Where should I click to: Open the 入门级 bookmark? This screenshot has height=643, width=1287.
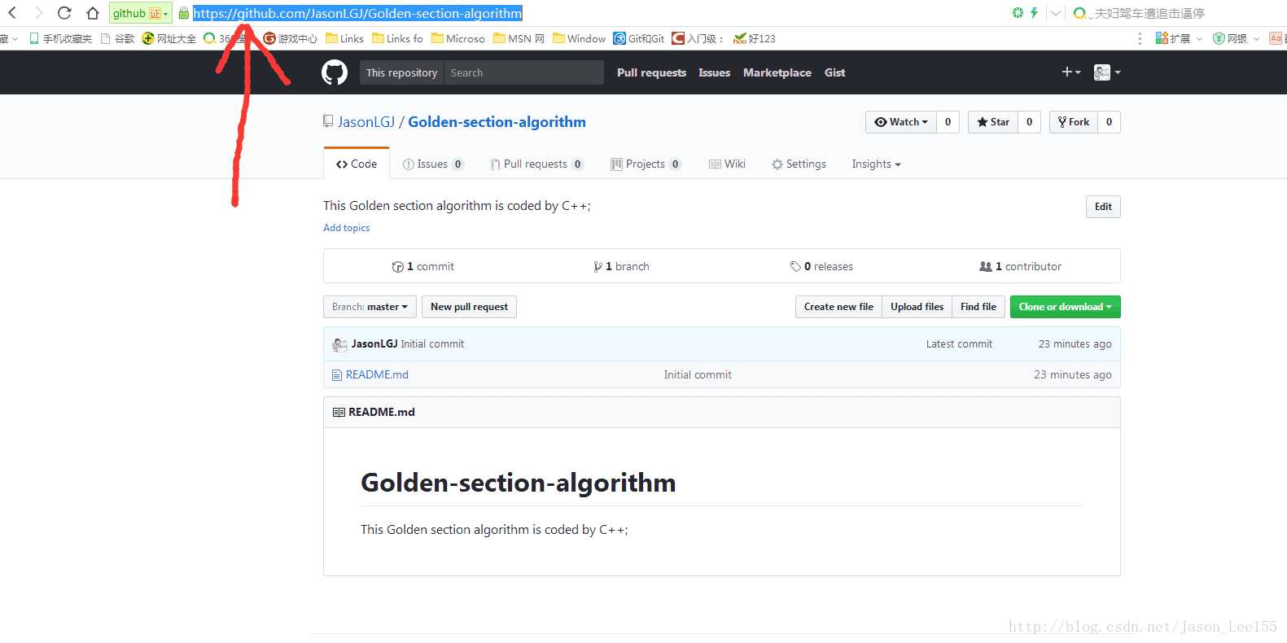tap(697, 38)
